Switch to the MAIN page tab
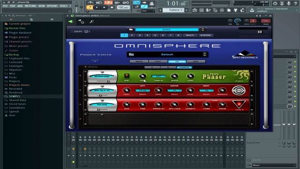The width and height of the screenshot is (300, 169). point(139,61)
